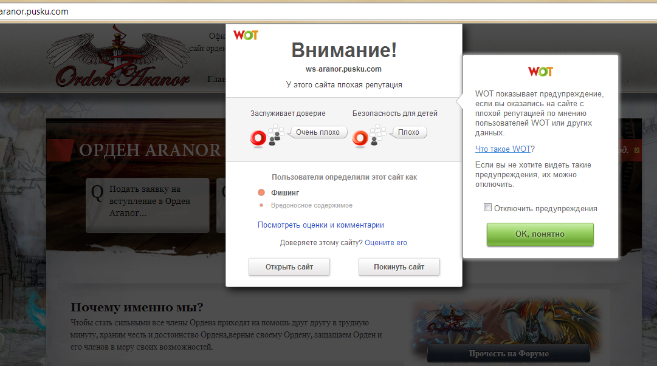Click the Открыть сайт button

click(289, 267)
